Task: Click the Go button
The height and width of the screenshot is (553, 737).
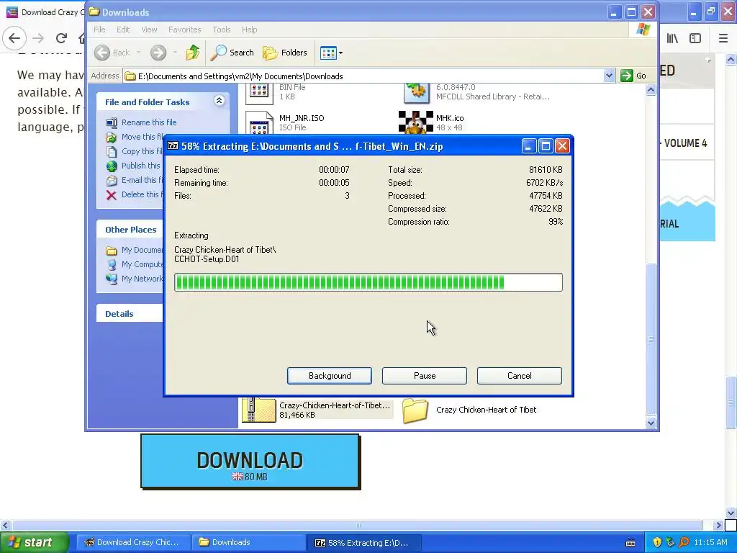Action: pyautogui.click(x=633, y=76)
